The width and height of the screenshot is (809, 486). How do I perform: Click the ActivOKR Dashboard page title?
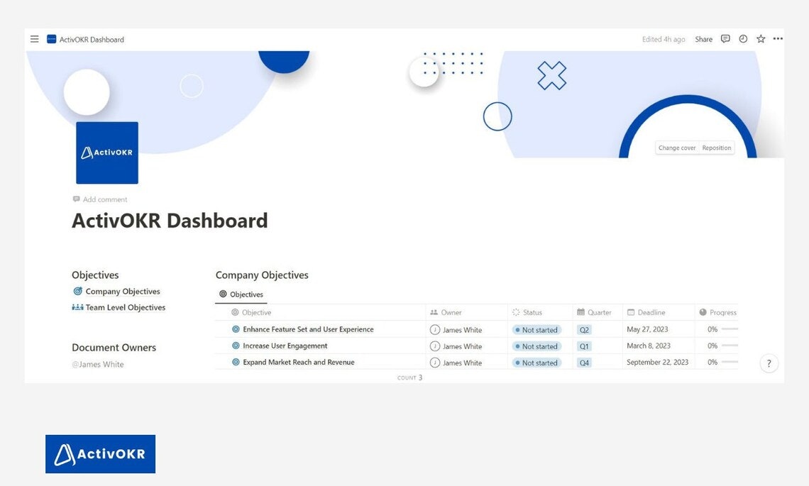170,221
